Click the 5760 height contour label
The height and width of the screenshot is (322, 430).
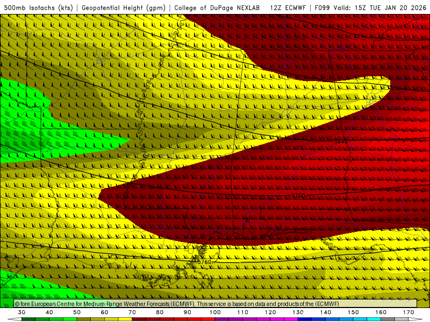205,262
